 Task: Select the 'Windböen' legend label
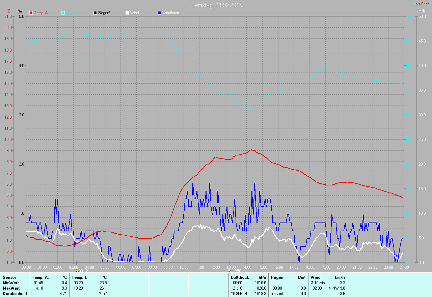click(x=171, y=13)
